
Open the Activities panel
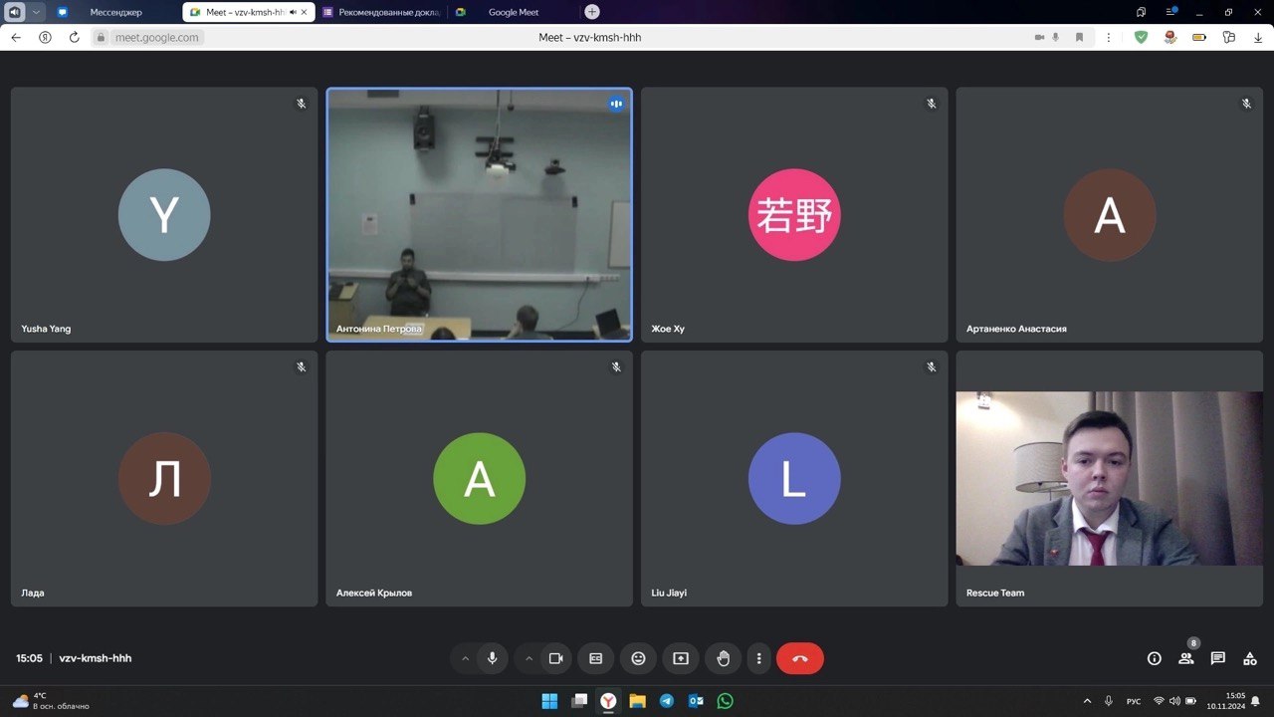(x=1250, y=658)
